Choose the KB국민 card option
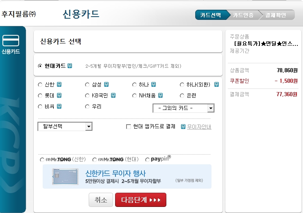The height and width of the screenshot is (213, 303). pos(87,96)
